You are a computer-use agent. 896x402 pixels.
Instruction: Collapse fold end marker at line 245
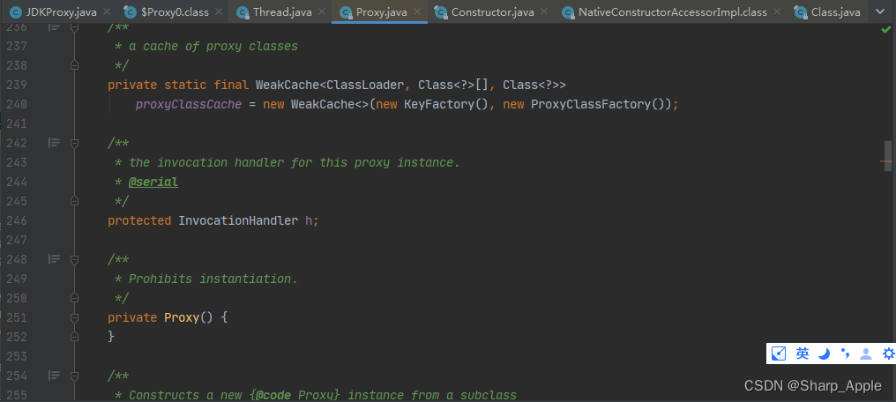tap(74, 201)
